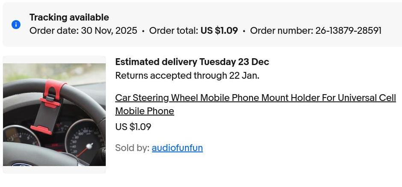Click the 'Order number:' label
The width and height of the screenshot is (402, 187).
click(281, 31)
